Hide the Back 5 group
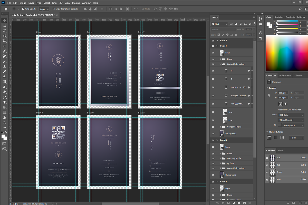The image size is (308, 205). point(213,40)
